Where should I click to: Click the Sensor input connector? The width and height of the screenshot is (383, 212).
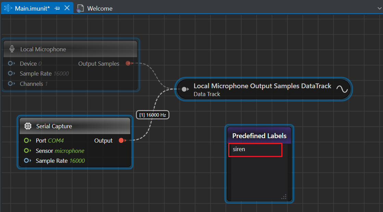[27, 151]
